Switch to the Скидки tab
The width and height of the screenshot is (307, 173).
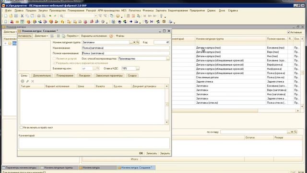[132, 75]
